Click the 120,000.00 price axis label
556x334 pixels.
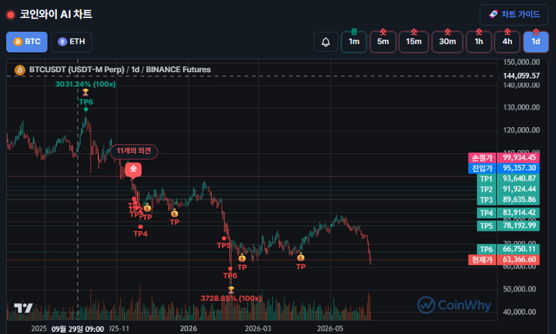point(521,131)
